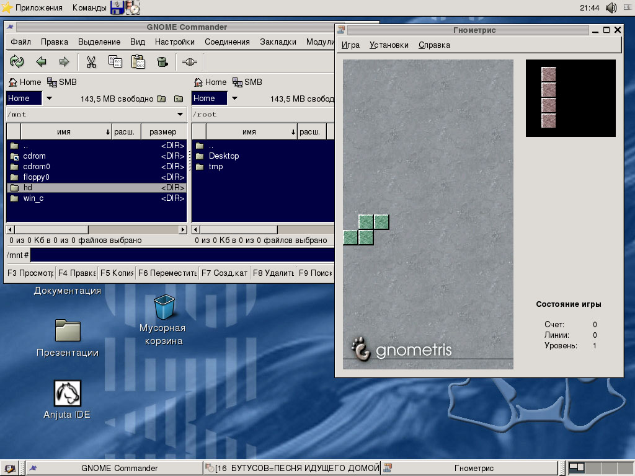
Task: Click the SMB button in left pane
Action: click(62, 82)
